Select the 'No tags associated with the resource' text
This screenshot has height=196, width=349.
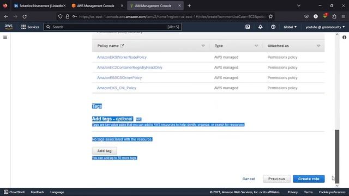(122, 139)
